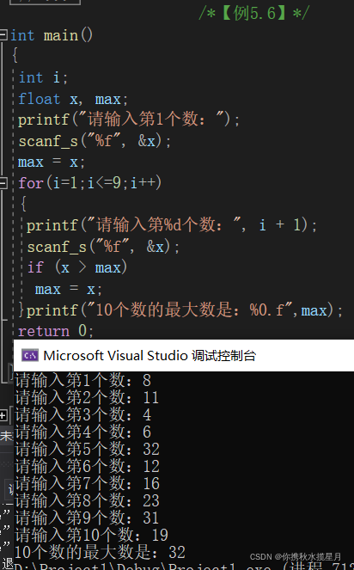
Task: Click the console line 请输入第10个数: 19
Action: [x=91, y=535]
